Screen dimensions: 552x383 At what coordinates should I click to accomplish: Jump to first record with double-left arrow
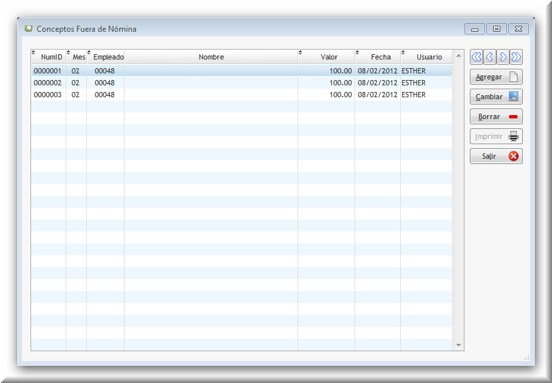point(476,57)
